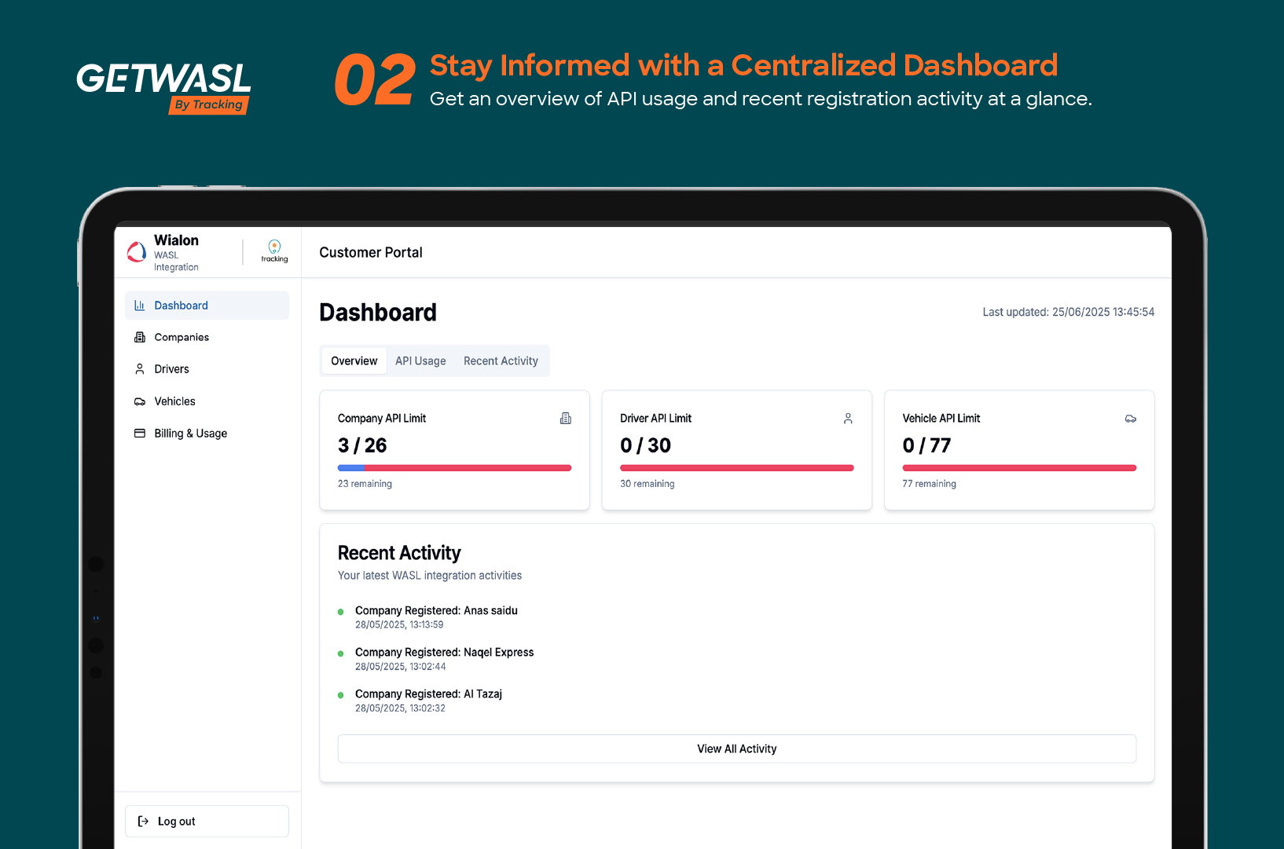Click the timestamp "28/05/2025, 13:02:32"

pyautogui.click(x=400, y=708)
